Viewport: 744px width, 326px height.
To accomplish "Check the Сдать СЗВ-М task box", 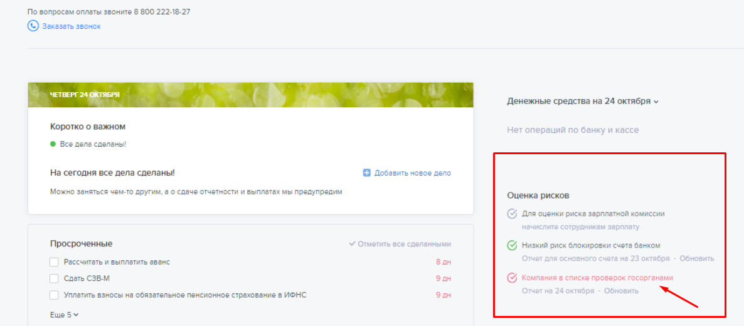I will (x=54, y=278).
